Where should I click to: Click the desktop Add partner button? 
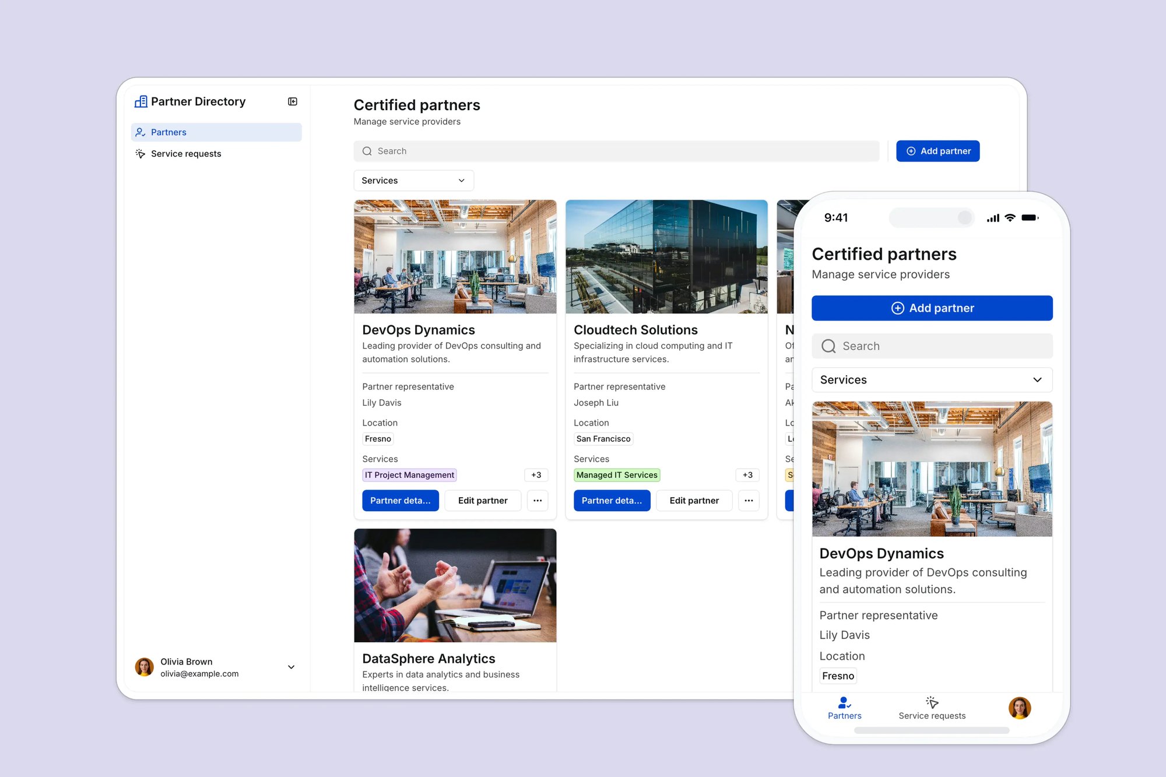[937, 151]
